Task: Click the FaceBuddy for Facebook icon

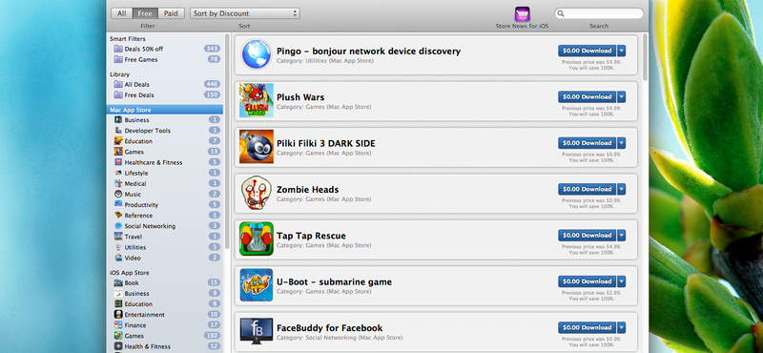Action: tap(257, 331)
